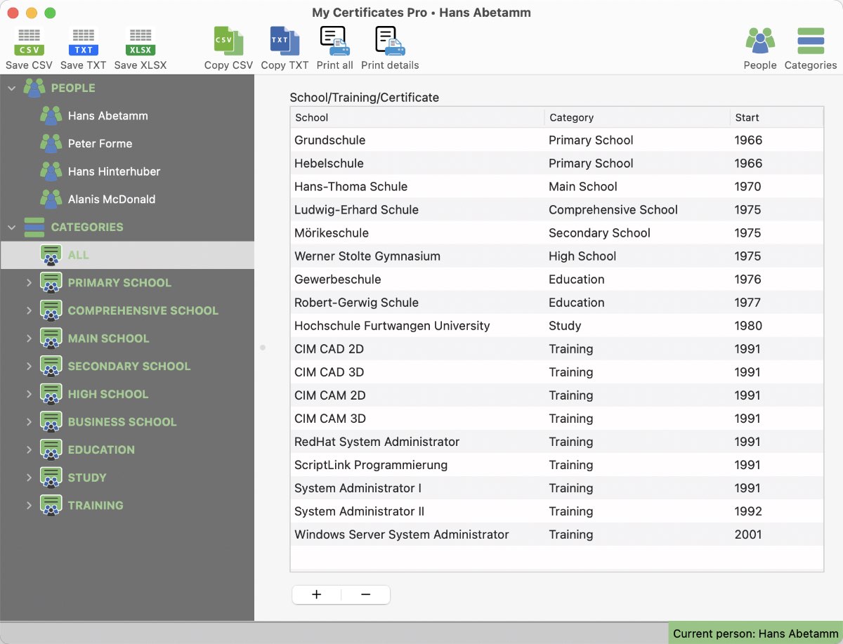Click the person icon beside Hans Abetamm
The image size is (843, 644).
51,116
